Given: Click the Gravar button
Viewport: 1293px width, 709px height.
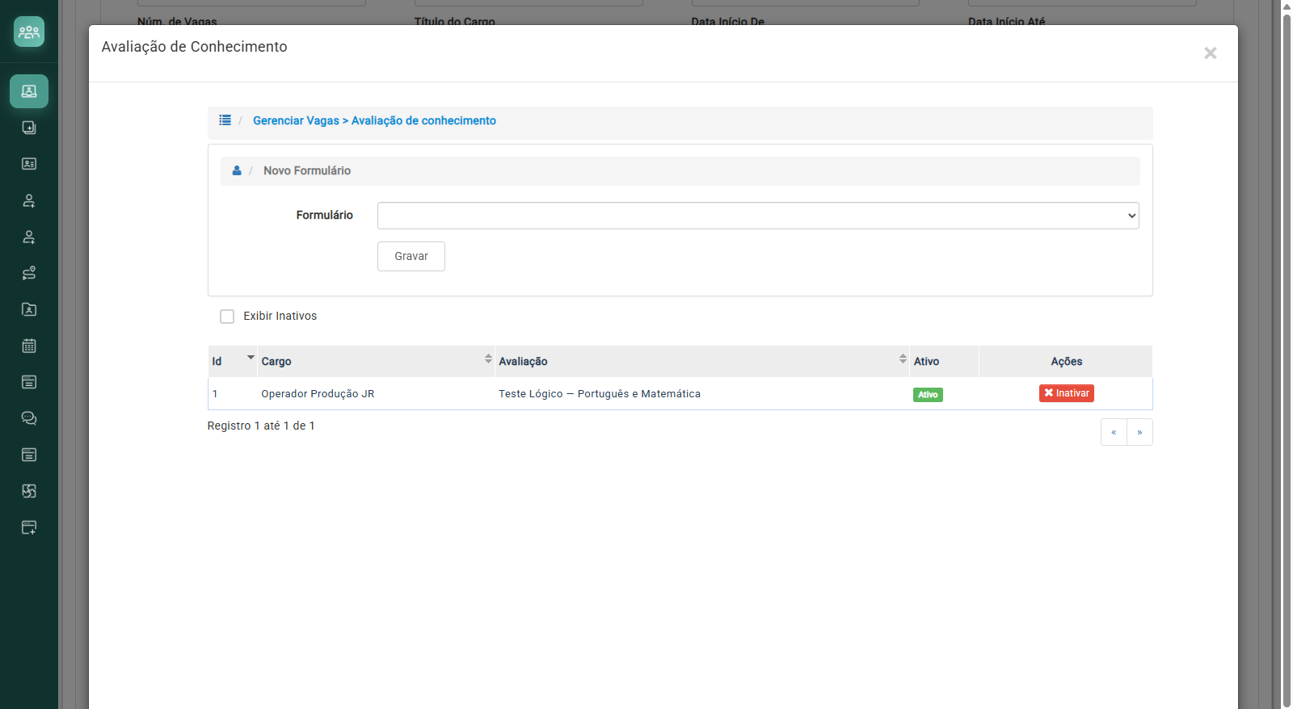Looking at the screenshot, I should [411, 256].
